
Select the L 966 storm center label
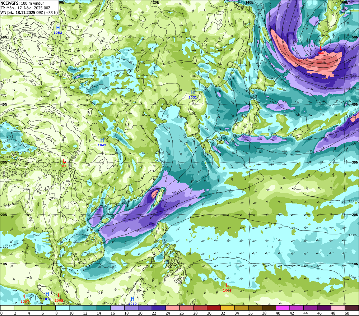pyautogui.click(x=321, y=50)
